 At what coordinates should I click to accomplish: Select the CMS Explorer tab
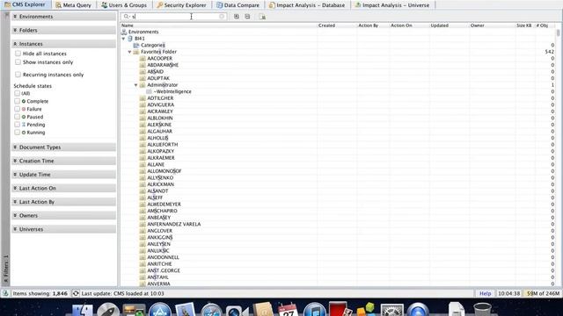pos(26,4)
